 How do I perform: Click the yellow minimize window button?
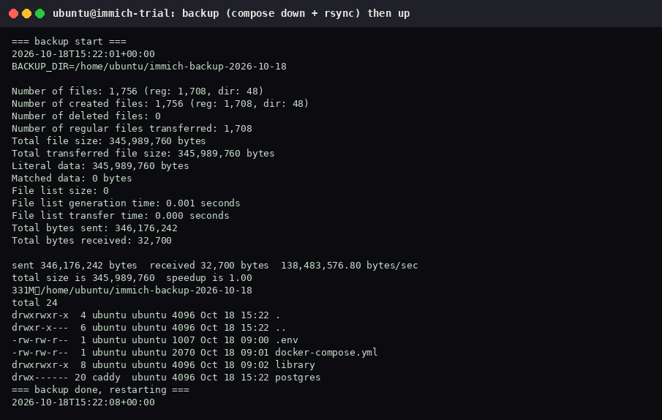pyautogui.click(x=26, y=13)
